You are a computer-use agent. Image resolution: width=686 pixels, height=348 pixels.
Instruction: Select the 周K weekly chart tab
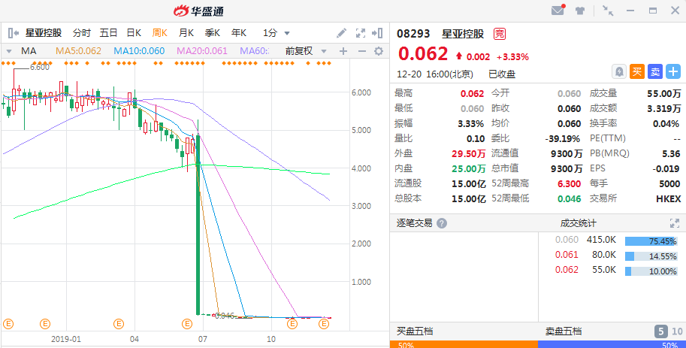160,33
